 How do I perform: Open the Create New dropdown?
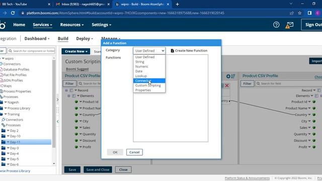coord(76,51)
